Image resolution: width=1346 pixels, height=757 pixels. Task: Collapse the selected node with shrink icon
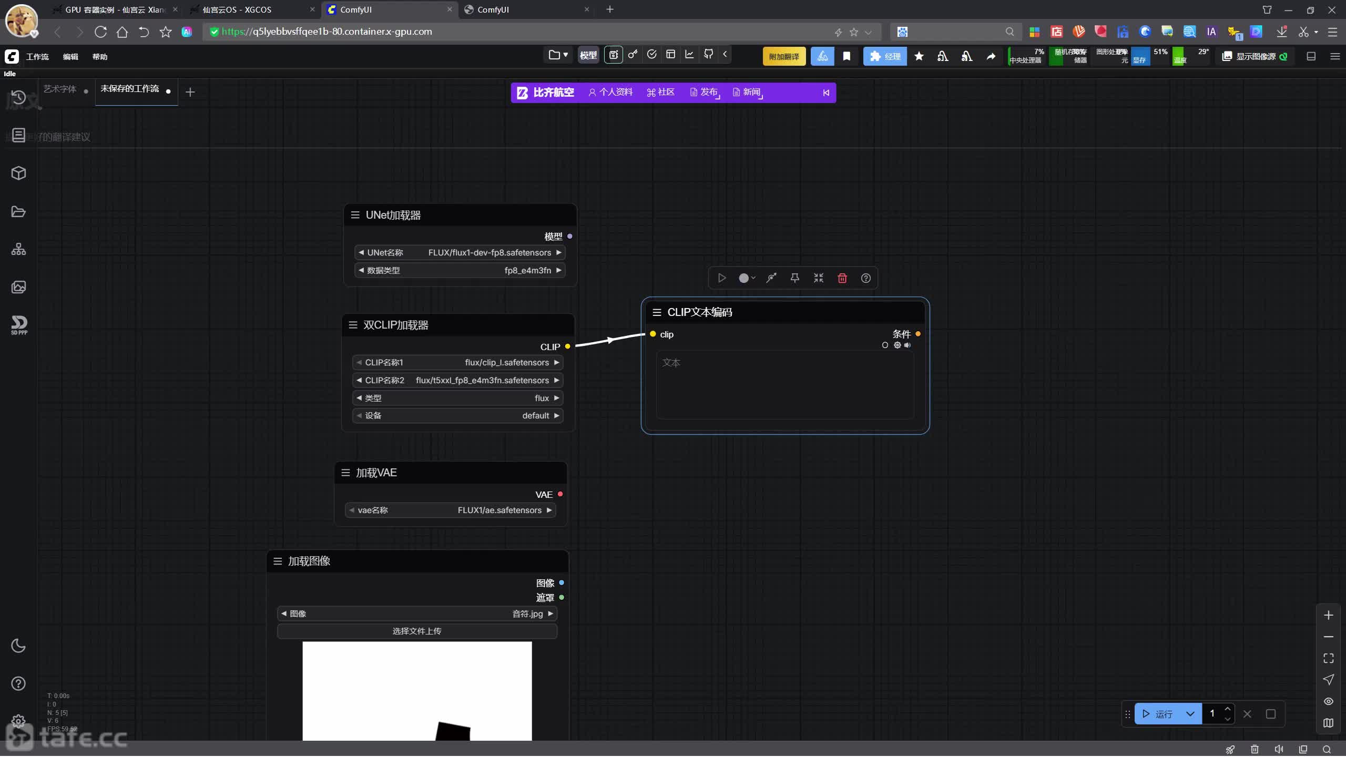click(819, 278)
